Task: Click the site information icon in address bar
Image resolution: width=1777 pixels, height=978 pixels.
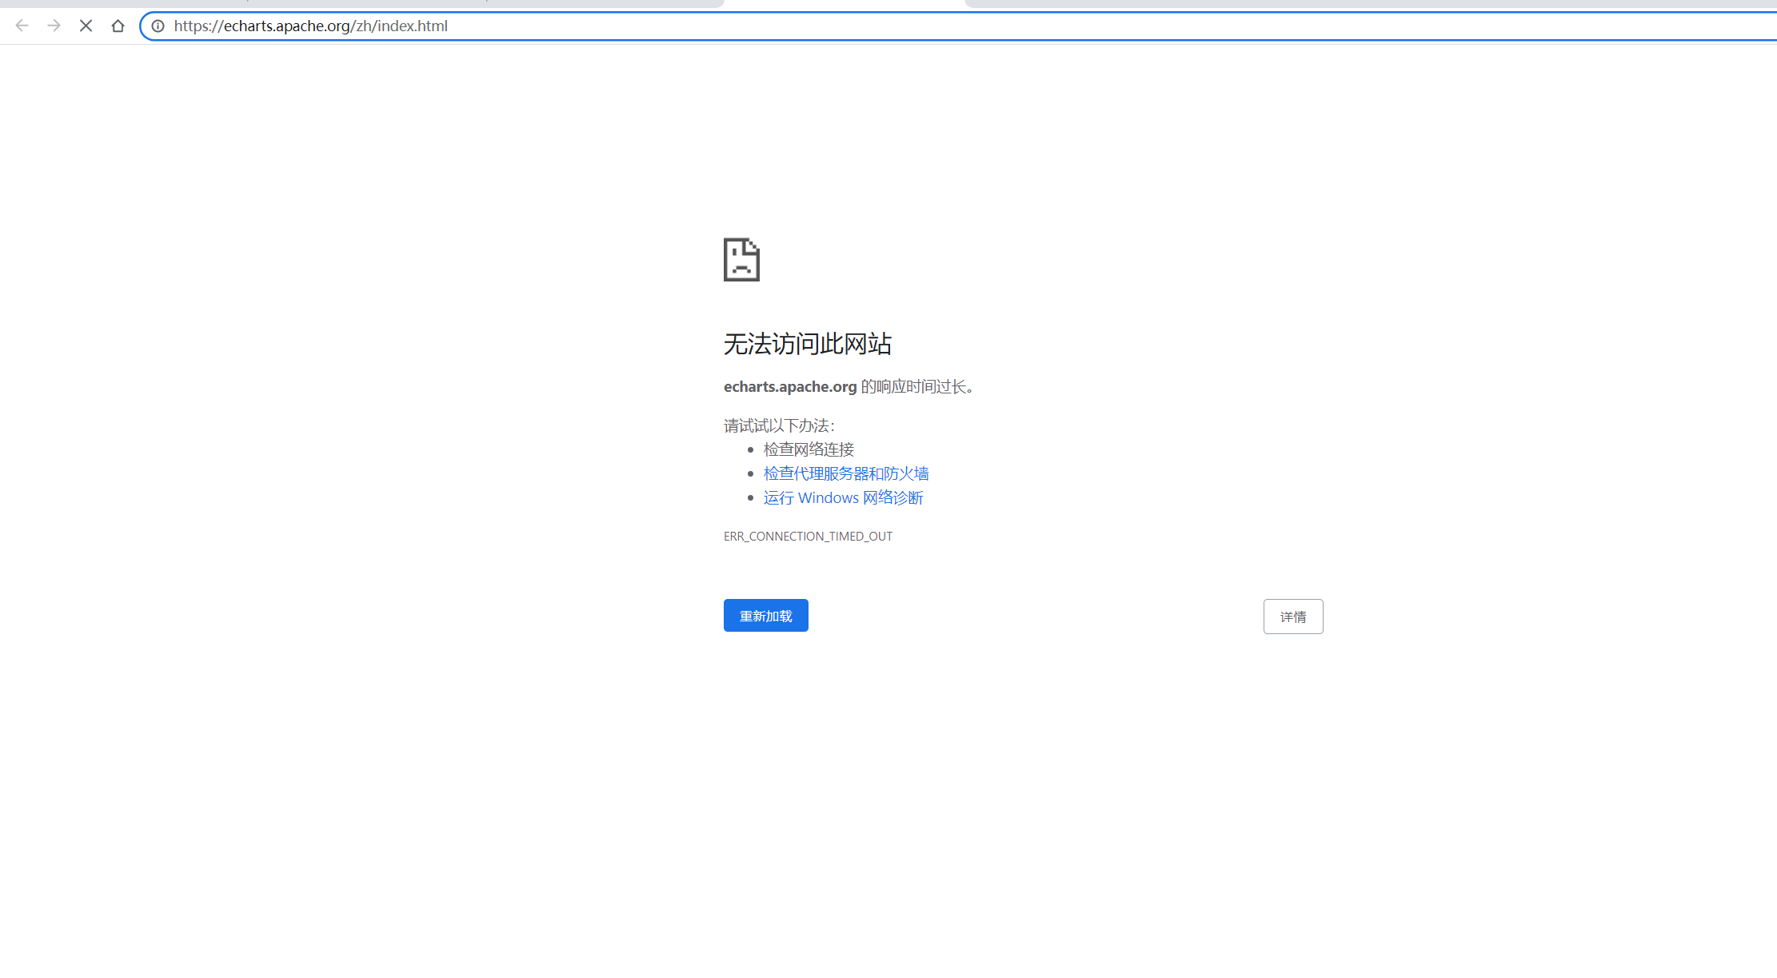Action: point(158,26)
